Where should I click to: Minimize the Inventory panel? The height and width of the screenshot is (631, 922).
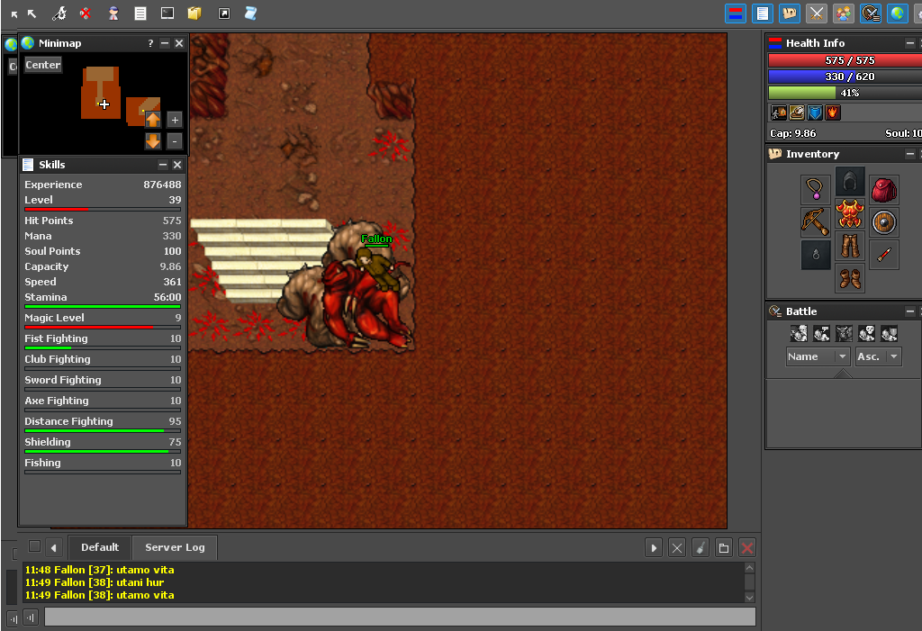click(x=909, y=154)
